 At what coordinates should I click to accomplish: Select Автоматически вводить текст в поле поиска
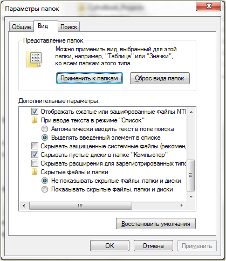(45, 129)
